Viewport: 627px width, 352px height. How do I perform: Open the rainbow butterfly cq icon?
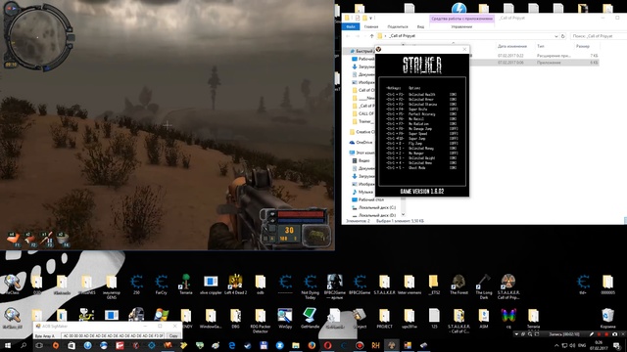click(x=508, y=318)
